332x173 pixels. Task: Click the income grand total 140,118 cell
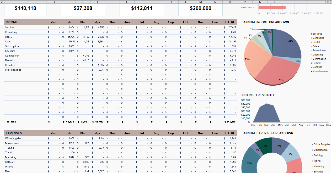coord(230,122)
